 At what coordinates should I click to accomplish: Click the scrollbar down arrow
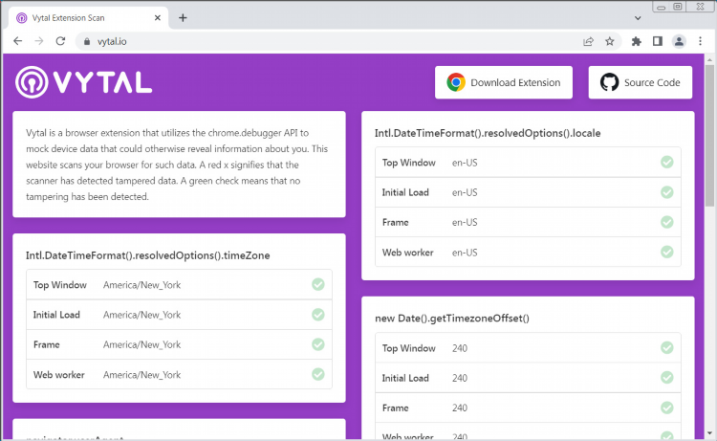tap(709, 433)
